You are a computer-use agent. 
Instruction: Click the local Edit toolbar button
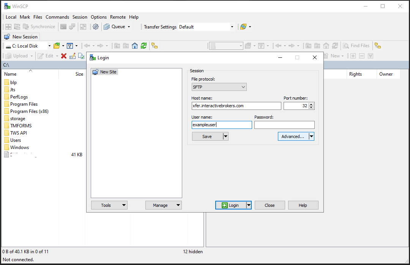[46, 56]
